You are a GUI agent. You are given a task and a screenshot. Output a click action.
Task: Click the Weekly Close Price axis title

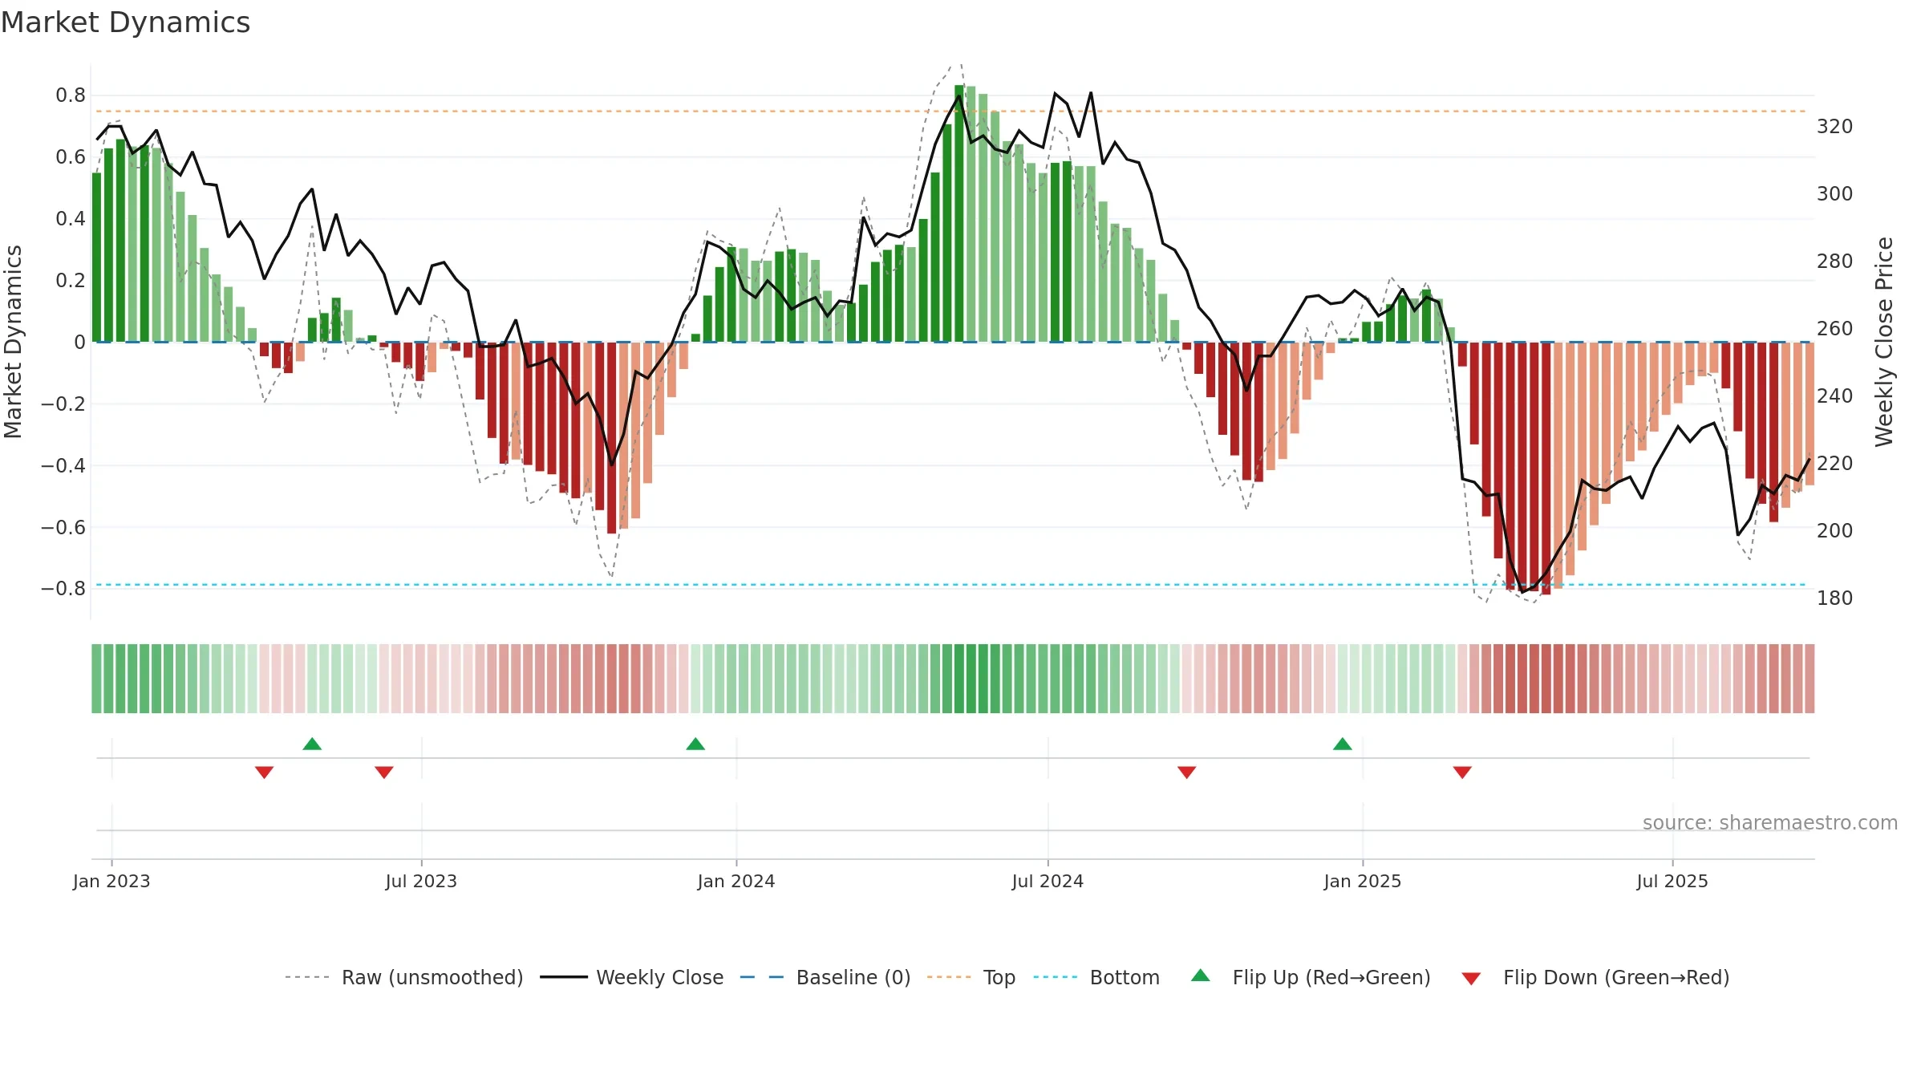1884,342
